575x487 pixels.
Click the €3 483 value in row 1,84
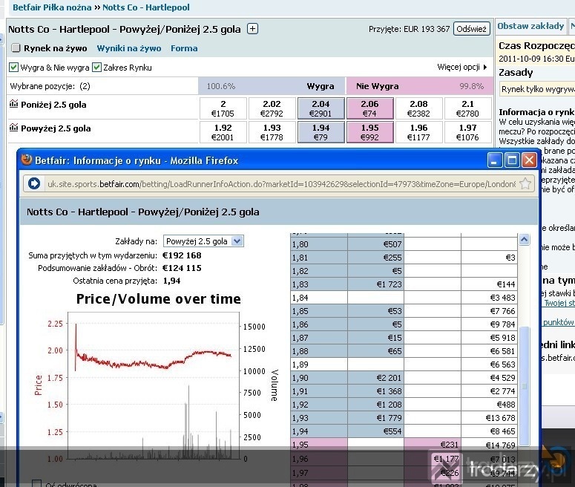click(502, 298)
